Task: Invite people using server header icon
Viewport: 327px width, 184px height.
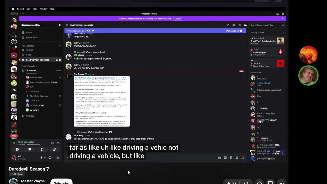Action: pyautogui.click(x=60, y=25)
